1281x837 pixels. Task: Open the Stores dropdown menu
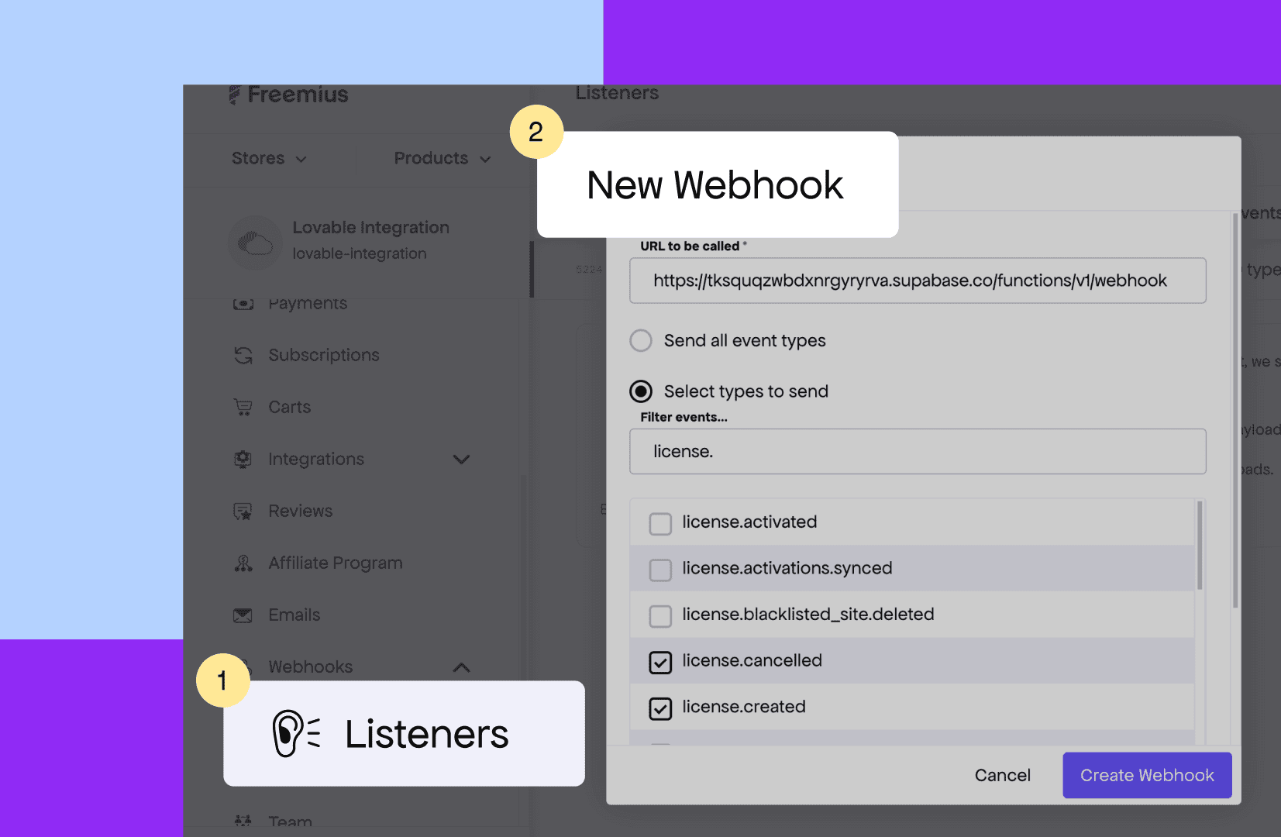click(x=269, y=158)
